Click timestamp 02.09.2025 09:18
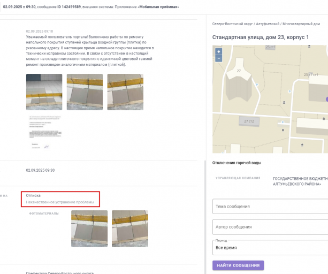 pos(40,32)
